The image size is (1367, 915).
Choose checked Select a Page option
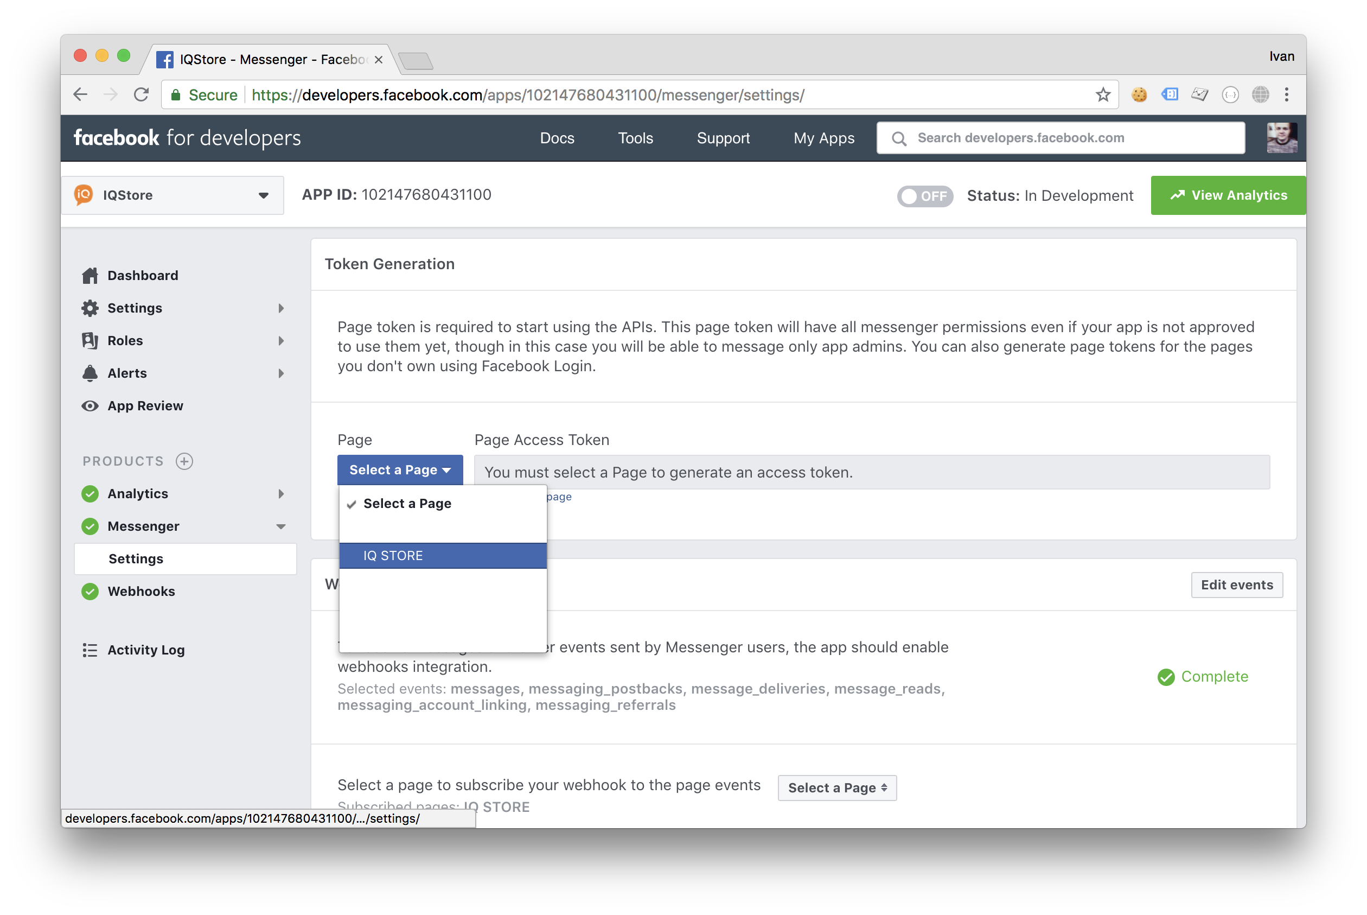click(x=443, y=504)
